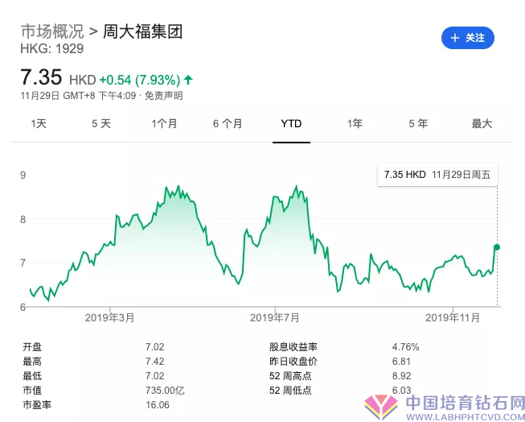
Task: Switch to the 1天 range tab
Action: tap(39, 124)
